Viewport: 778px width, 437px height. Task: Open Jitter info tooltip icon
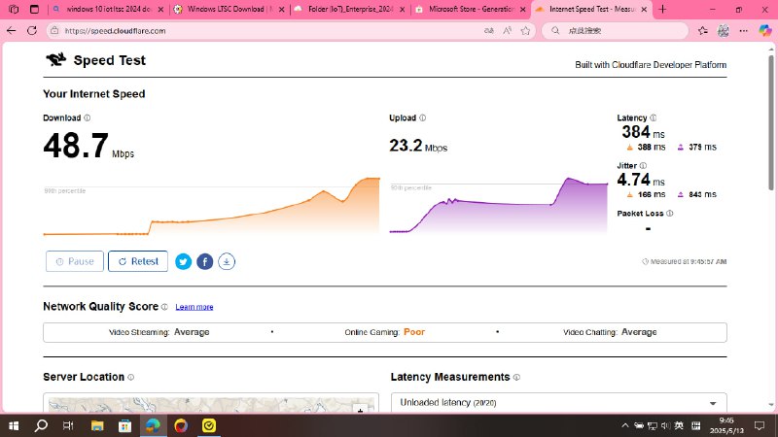(643, 165)
